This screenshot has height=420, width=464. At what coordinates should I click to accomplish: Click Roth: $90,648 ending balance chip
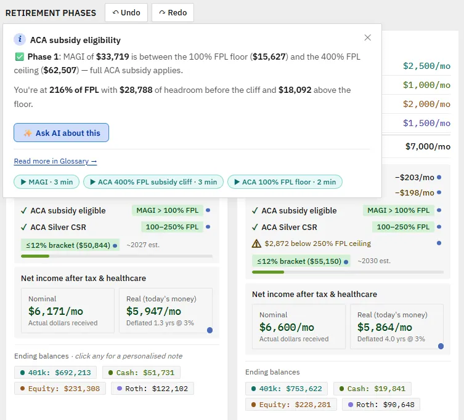[381, 405]
